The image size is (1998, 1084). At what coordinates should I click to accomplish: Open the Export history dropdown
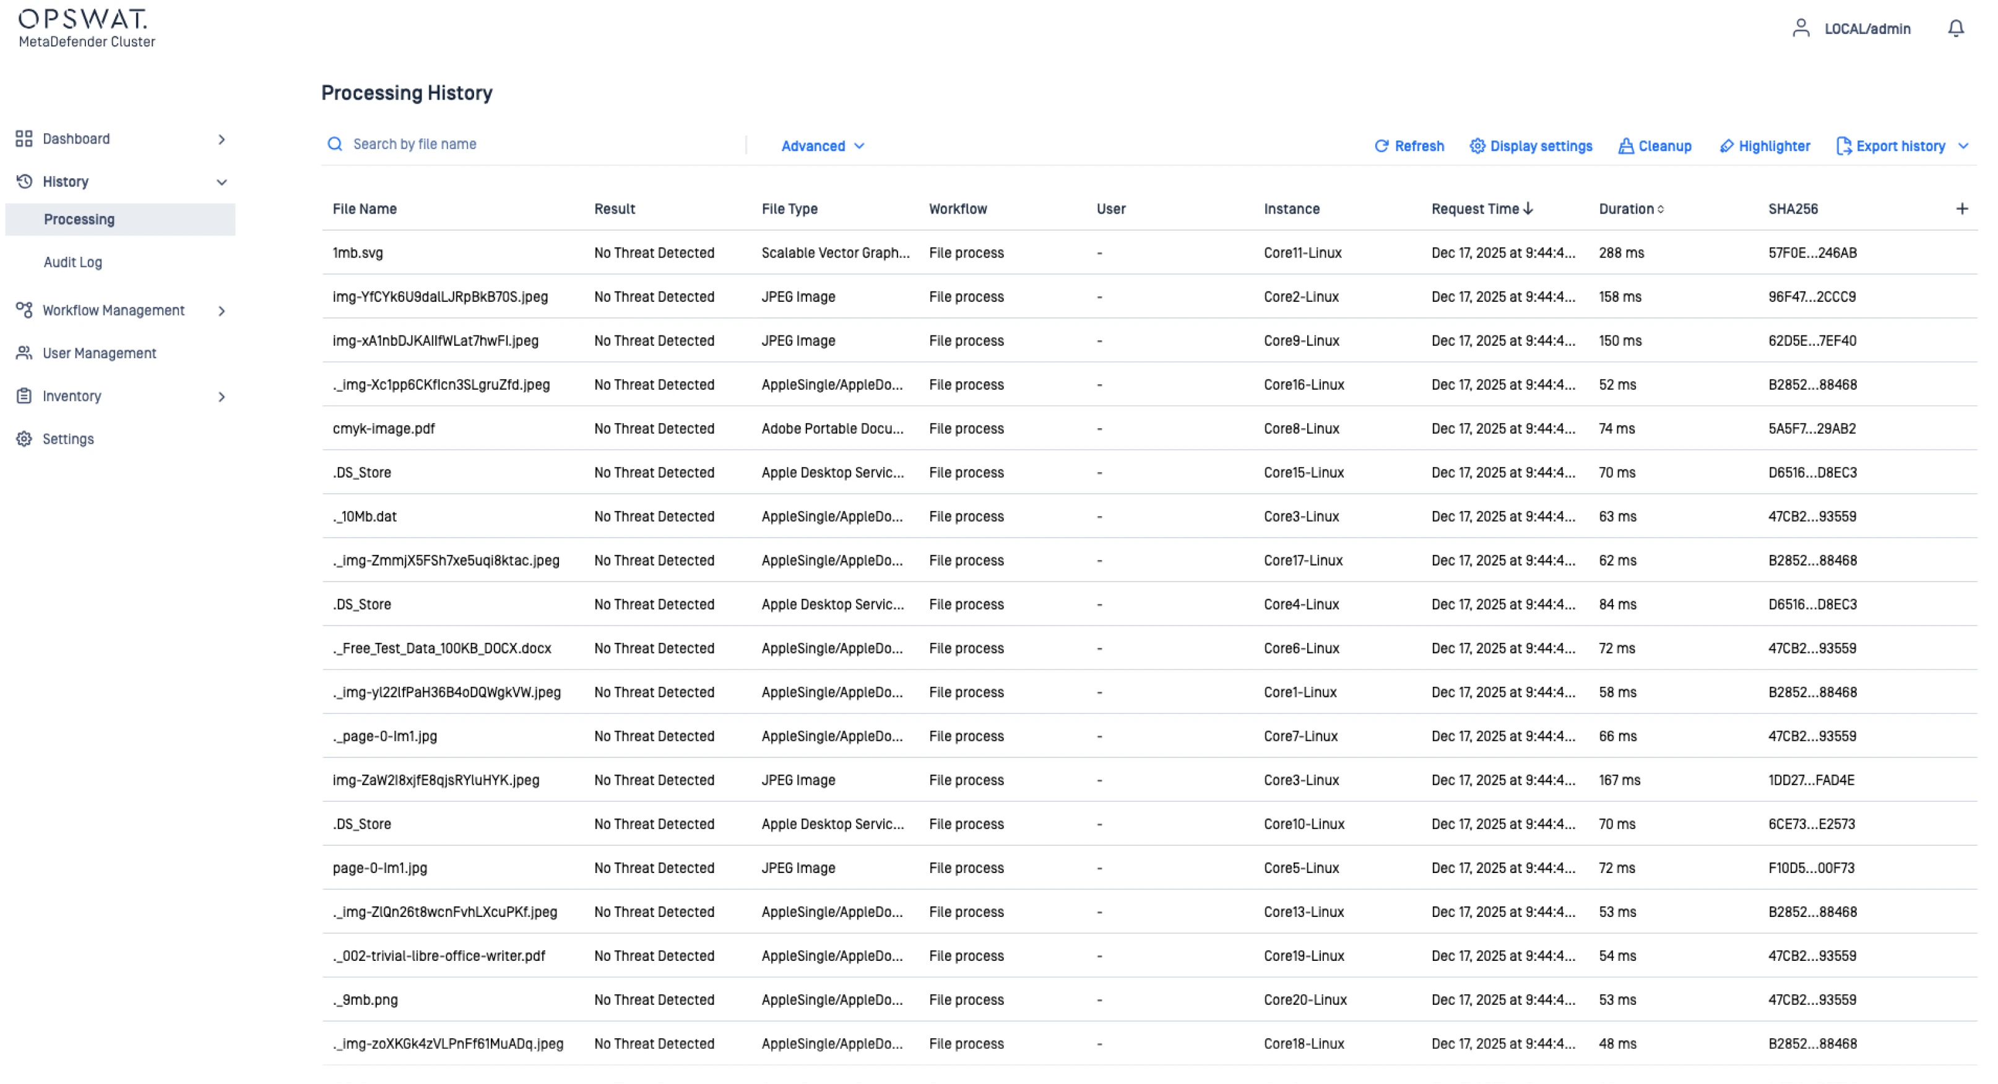coord(1963,146)
